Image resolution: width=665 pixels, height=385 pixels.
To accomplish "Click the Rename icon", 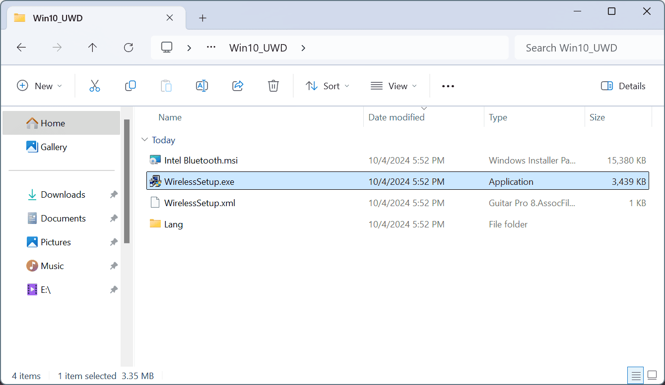I will (202, 86).
